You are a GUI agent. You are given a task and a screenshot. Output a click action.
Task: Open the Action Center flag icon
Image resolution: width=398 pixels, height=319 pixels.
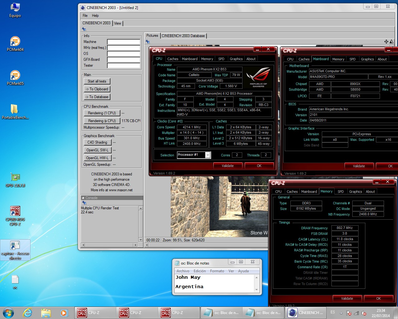(349, 313)
